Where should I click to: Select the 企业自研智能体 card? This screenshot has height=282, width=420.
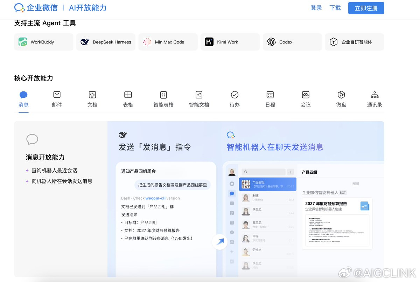pos(354,42)
